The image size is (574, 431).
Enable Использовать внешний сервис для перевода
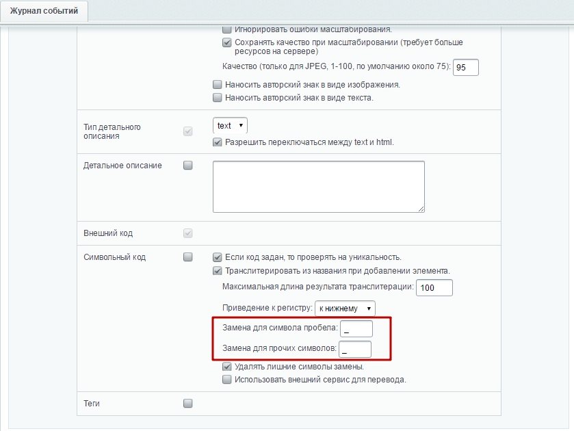click(x=227, y=380)
